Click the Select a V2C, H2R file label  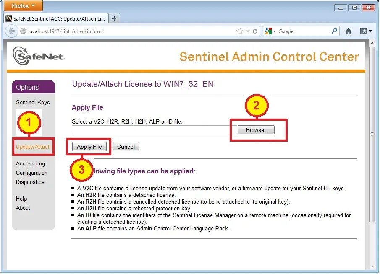127,121
